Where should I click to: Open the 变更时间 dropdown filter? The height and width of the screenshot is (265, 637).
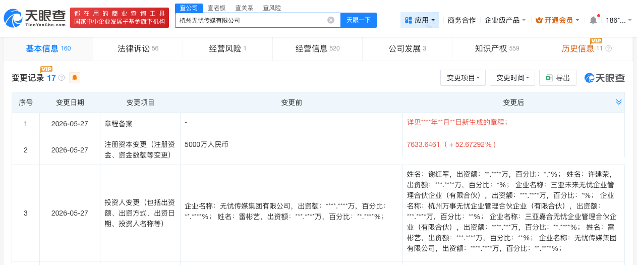point(512,78)
